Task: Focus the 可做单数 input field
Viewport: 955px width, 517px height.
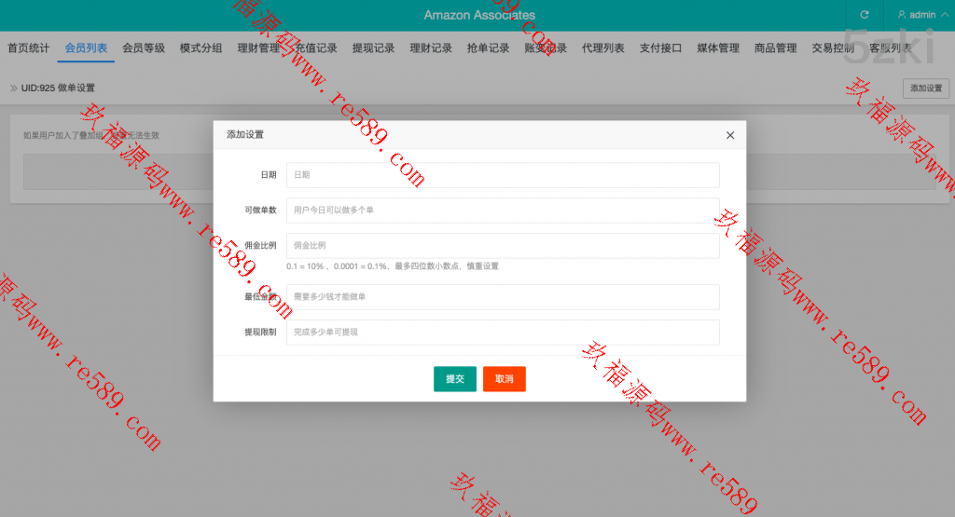Action: click(x=503, y=211)
